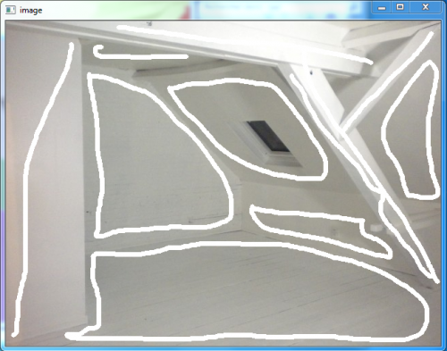Click the "image" window title text
Image resolution: width=447 pixels, height=351 pixels.
tap(31, 11)
